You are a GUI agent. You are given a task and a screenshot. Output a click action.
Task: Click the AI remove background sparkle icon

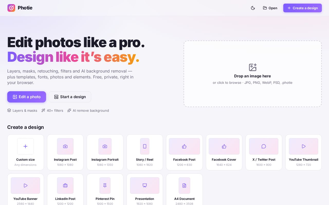[x=69, y=110]
